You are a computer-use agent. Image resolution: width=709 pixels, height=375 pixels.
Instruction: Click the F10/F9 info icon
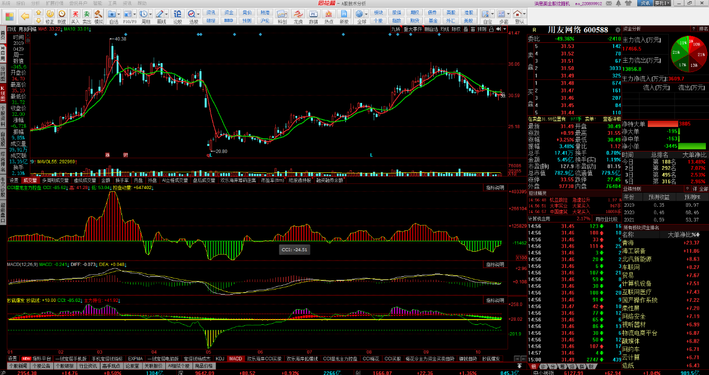(127, 14)
